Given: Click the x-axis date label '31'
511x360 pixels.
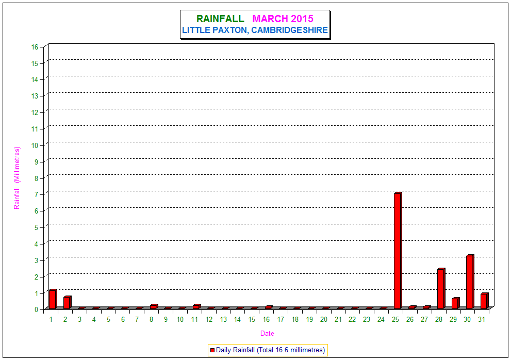Looking at the screenshot, I should click(x=482, y=320).
